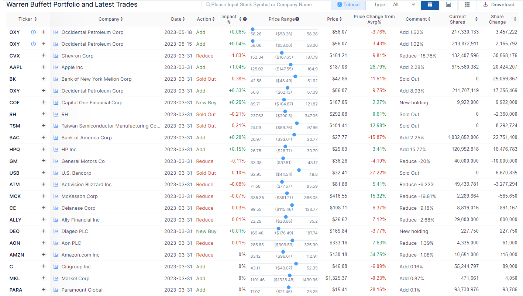Click the 34.75% price change for Amazon

379,254
